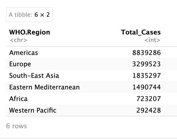
Task: Select the Africa region cell
Action: click(18, 99)
